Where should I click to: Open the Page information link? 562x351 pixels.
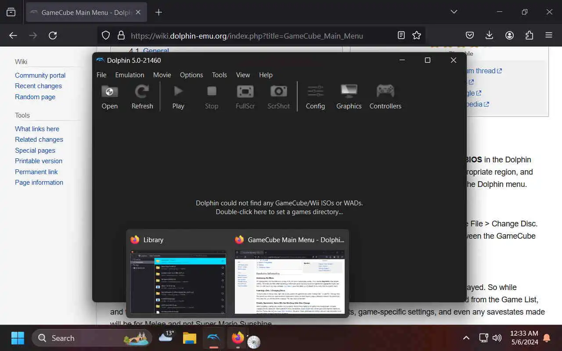(39, 183)
